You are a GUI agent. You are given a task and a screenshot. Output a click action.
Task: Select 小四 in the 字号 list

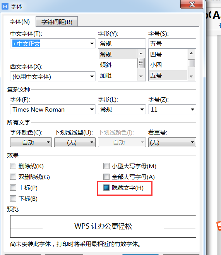pyautogui.click(x=168, y=65)
